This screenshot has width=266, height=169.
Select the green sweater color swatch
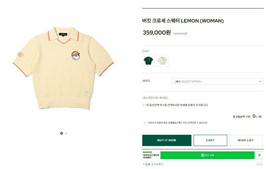(x=148, y=60)
